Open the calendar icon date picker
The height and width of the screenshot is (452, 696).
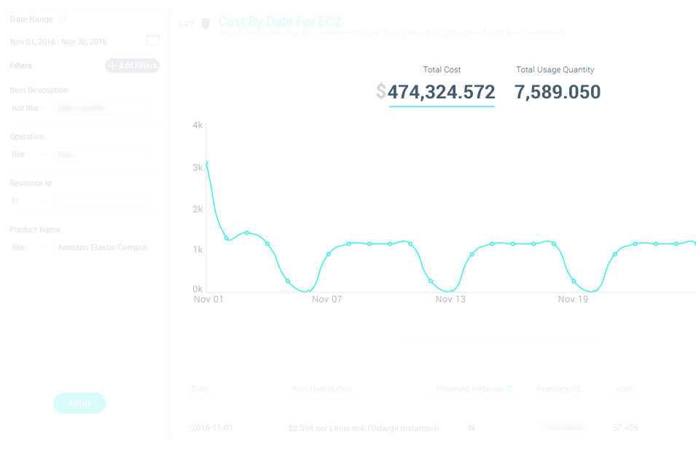click(152, 41)
